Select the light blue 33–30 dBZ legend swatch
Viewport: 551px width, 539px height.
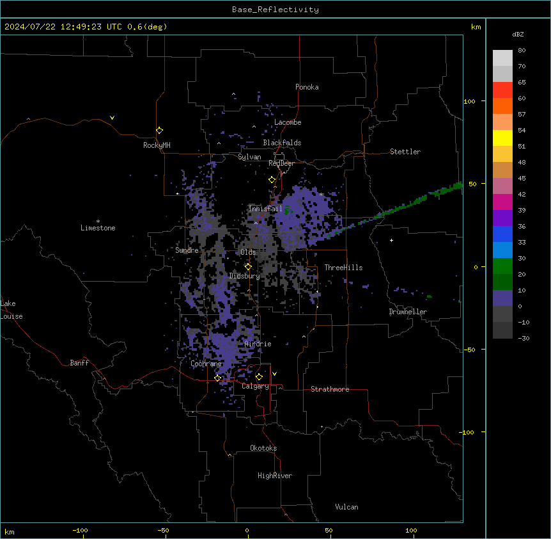click(x=502, y=250)
